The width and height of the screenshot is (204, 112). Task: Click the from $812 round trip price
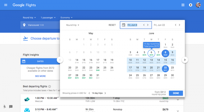point(159,93)
